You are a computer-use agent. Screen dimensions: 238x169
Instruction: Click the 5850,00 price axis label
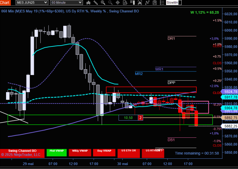[x=231, y=153]
